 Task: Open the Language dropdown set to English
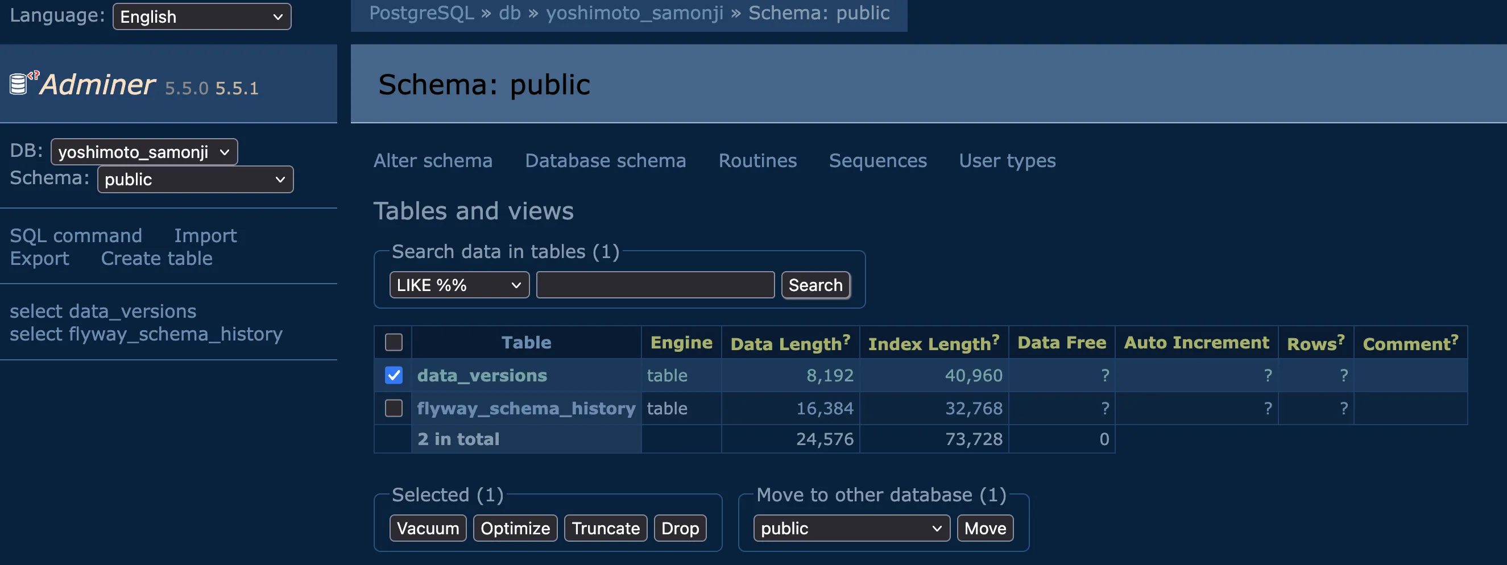[x=202, y=16]
